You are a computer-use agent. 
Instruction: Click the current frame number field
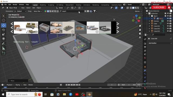[112, 85]
